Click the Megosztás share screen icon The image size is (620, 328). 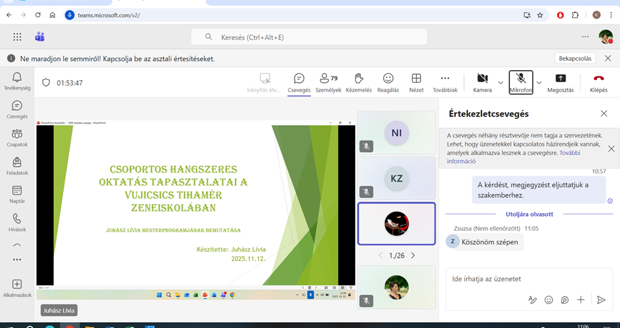[x=560, y=82]
